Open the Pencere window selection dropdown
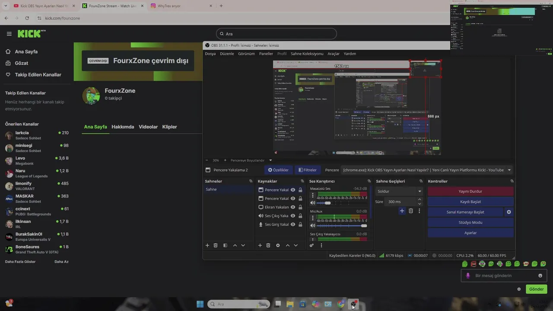 [427, 170]
